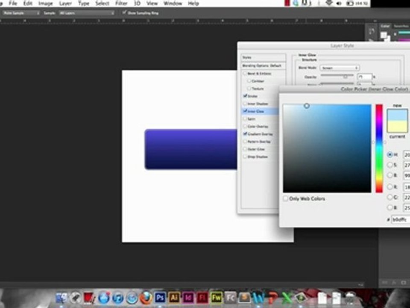Enable Bevel & Emboss style

point(245,73)
